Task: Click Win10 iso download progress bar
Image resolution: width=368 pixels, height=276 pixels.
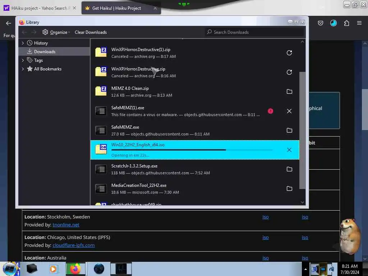Action: click(192, 150)
